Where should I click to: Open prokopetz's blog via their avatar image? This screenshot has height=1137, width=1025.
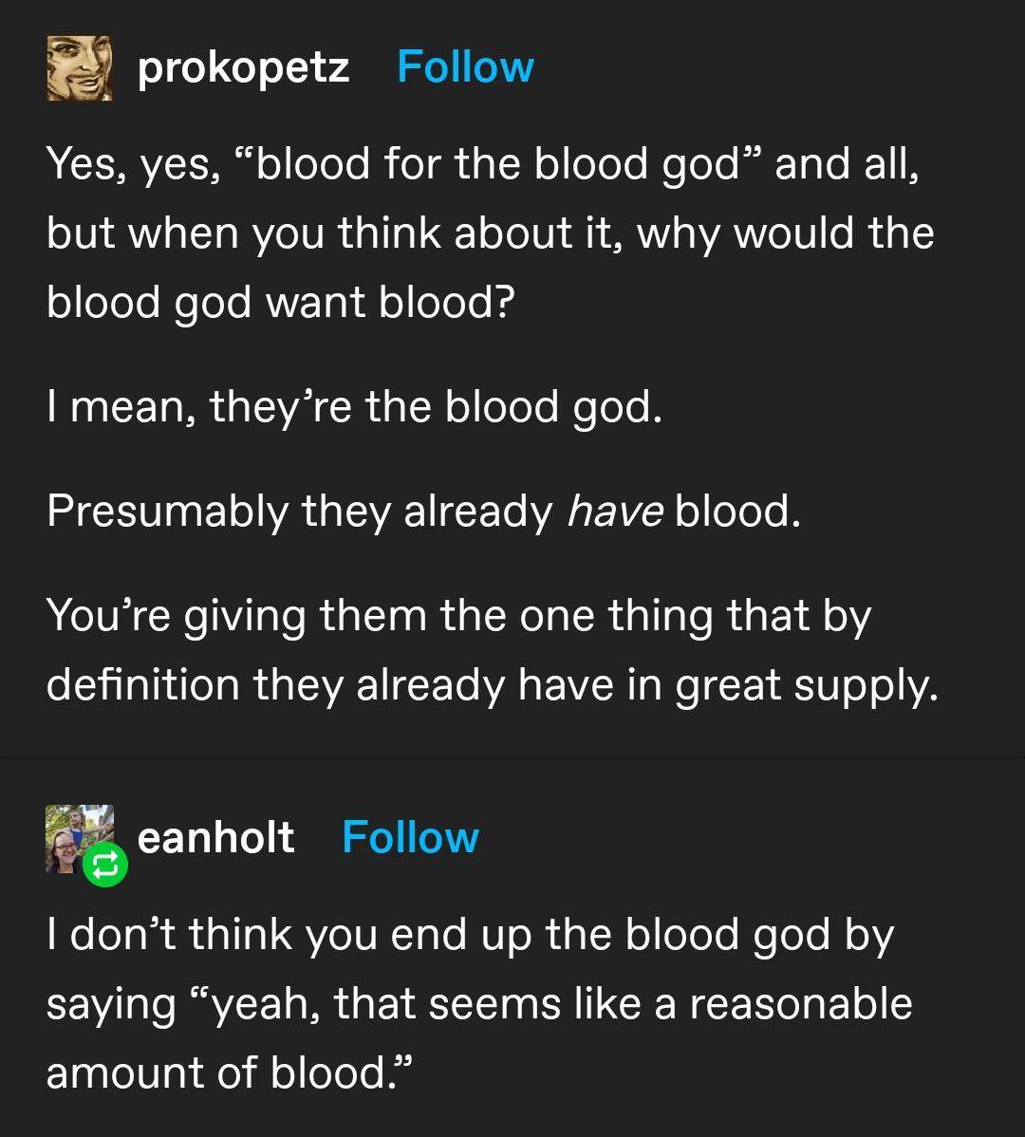coord(78,66)
